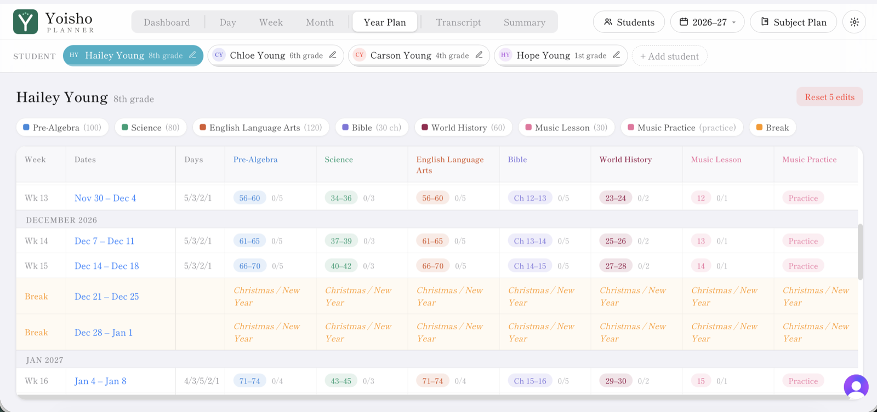The image size is (877, 412).
Task: Select student Chloe Young chip
Action: (275, 55)
